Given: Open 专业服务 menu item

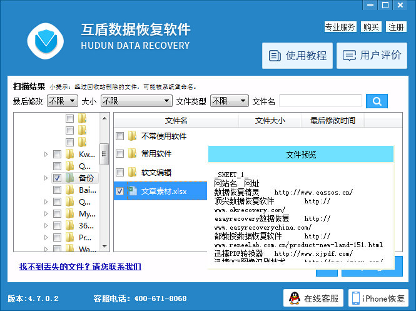Looking at the screenshot, I should click(x=340, y=27).
